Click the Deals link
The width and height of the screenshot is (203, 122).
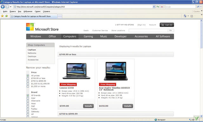(x=86, y=30)
